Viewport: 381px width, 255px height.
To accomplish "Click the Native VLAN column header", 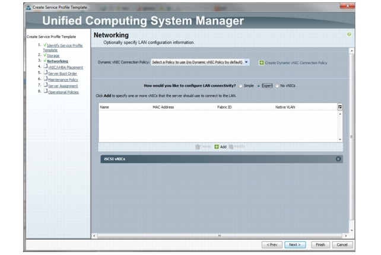I will (305, 107).
